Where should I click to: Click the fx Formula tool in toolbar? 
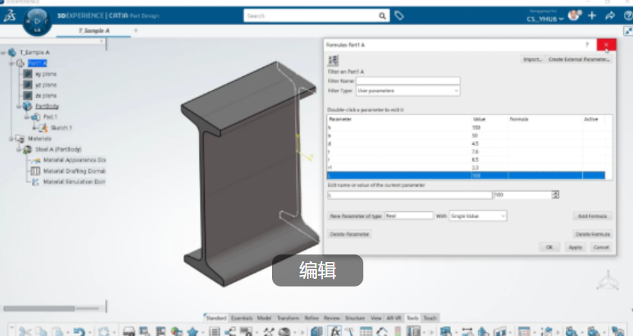pos(334,331)
